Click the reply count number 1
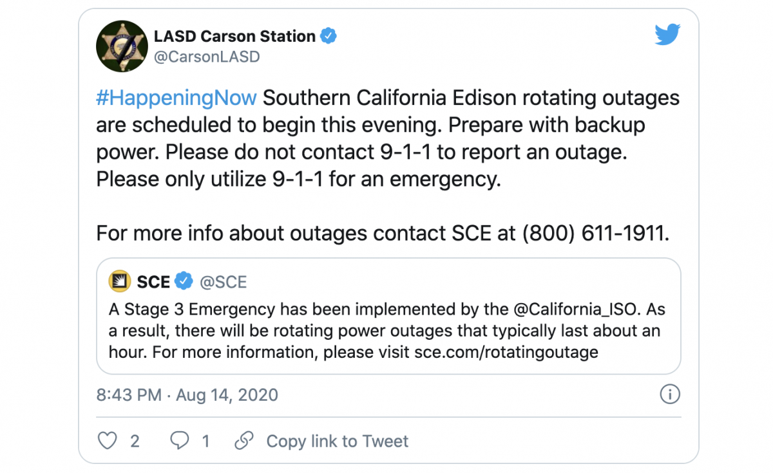Screen dimensions: 773x473 205,441
